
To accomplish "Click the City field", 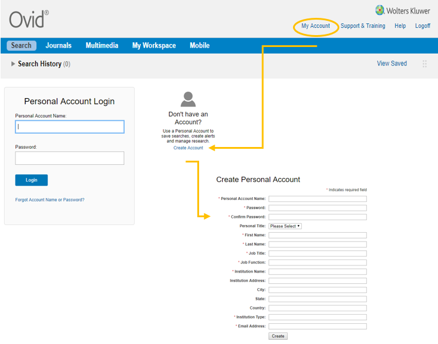I will tap(317, 290).
